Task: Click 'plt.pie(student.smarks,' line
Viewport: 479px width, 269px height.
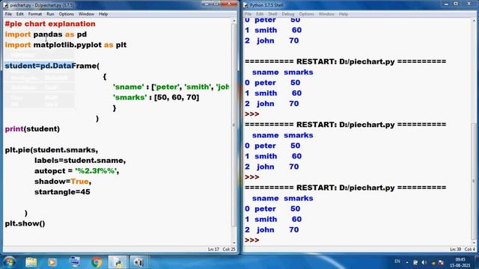Action: click(52, 150)
